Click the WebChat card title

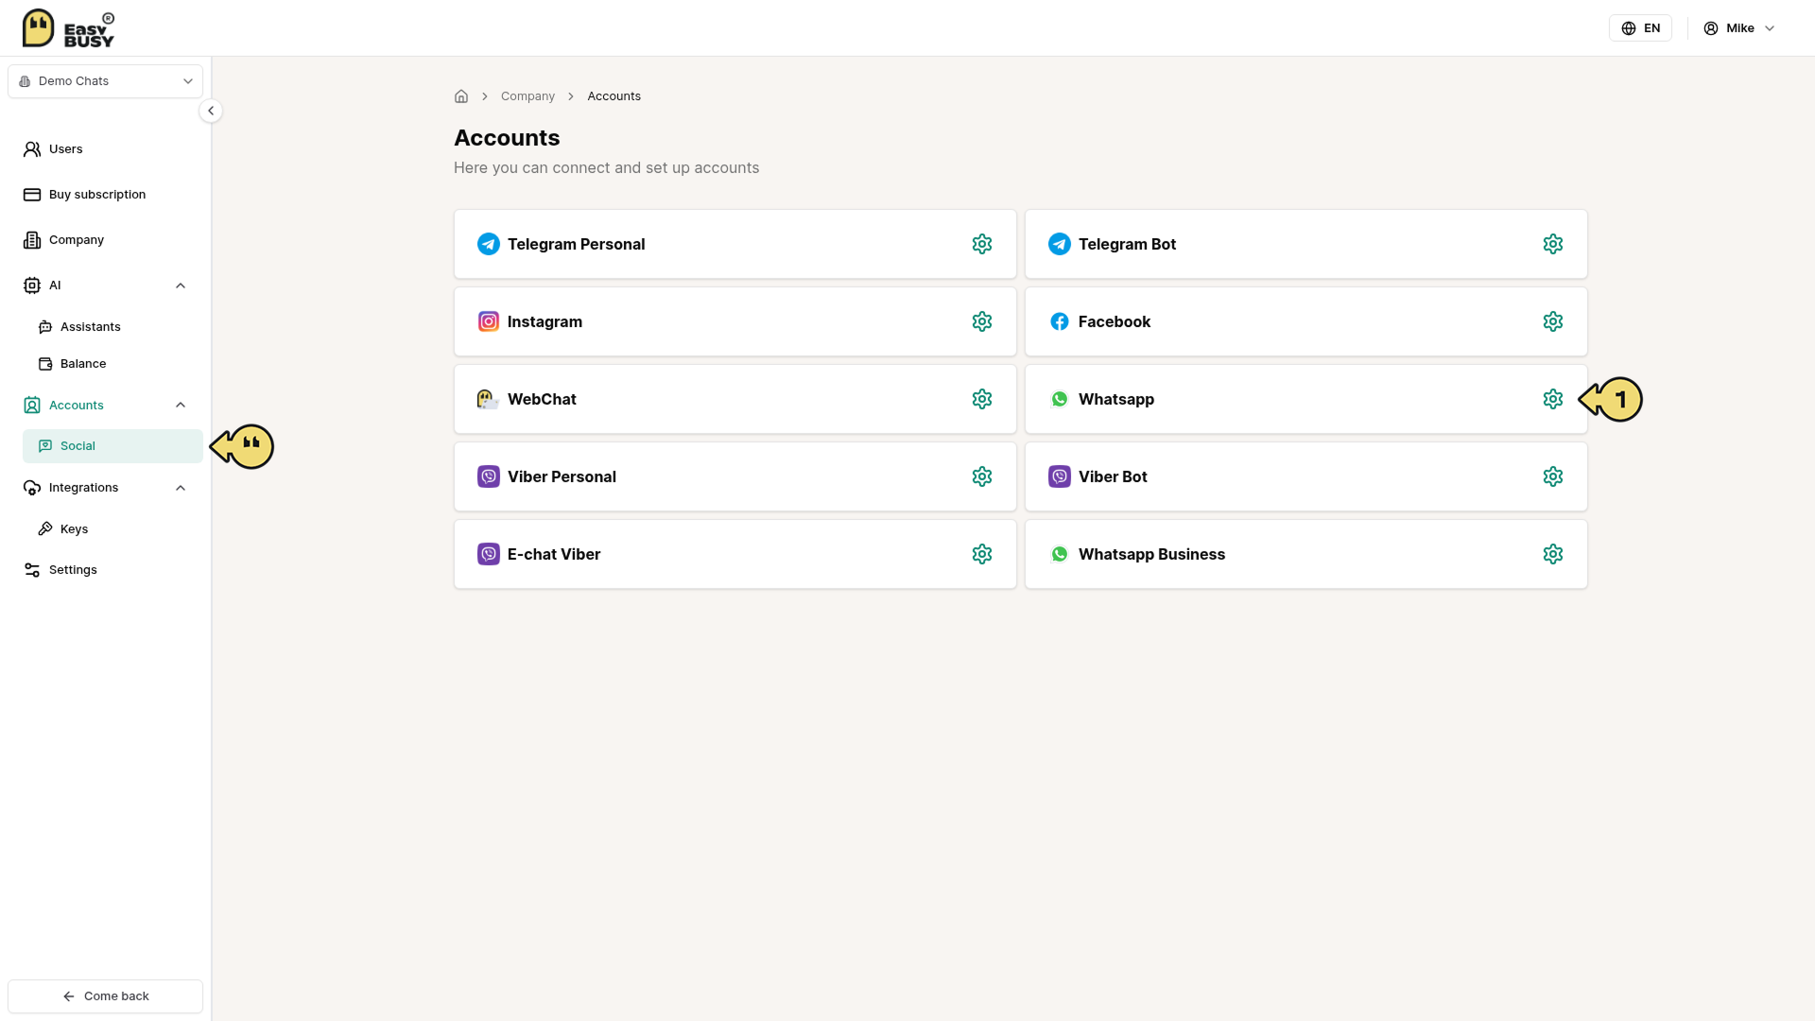click(x=542, y=399)
